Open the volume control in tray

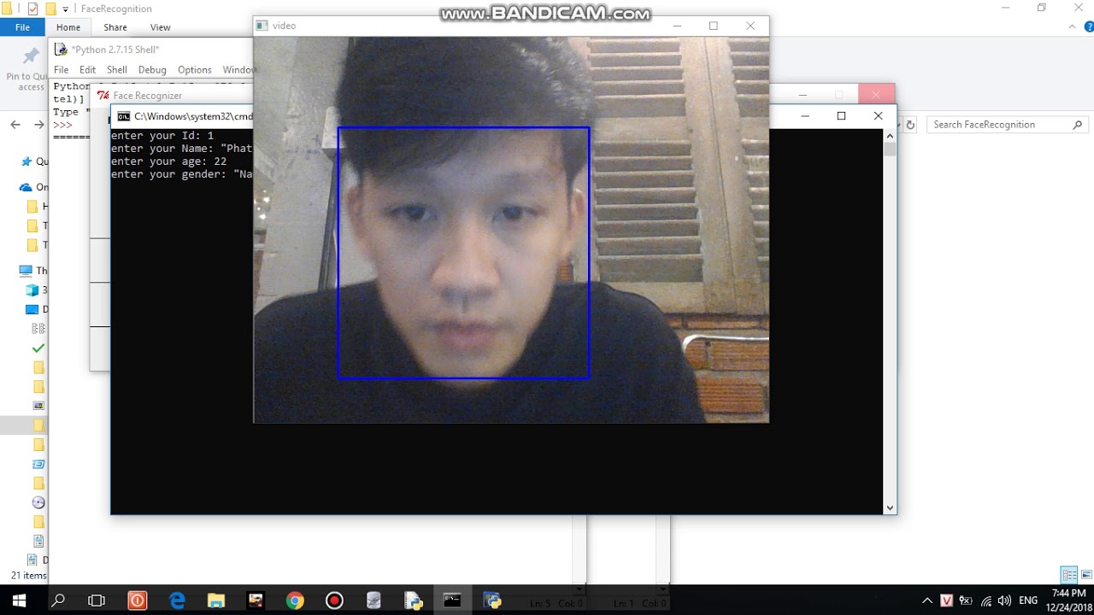pyautogui.click(x=1004, y=600)
